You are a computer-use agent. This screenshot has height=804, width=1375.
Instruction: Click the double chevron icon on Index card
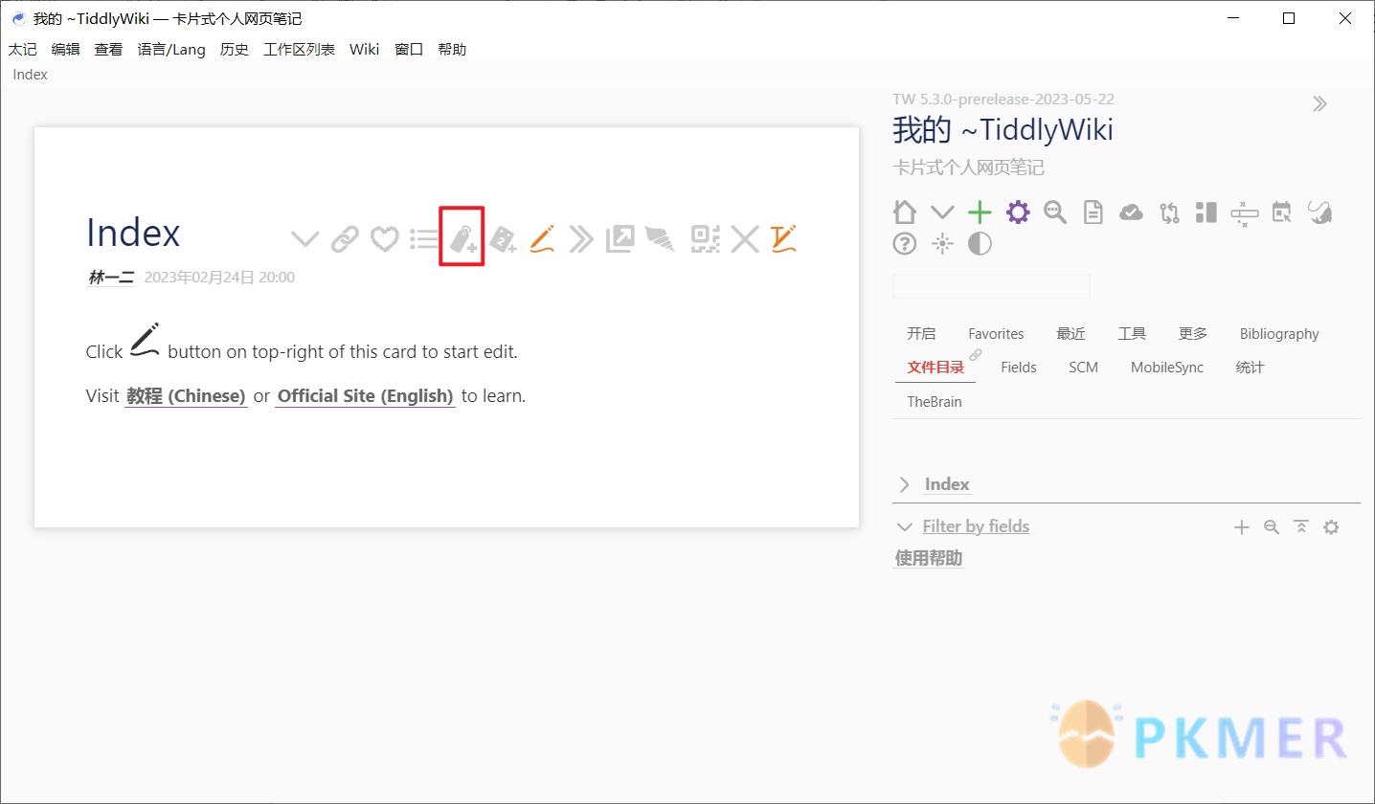(581, 238)
